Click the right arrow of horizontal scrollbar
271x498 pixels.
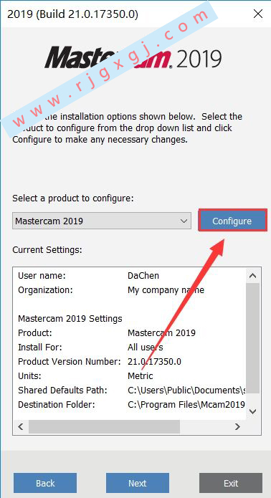(x=237, y=426)
